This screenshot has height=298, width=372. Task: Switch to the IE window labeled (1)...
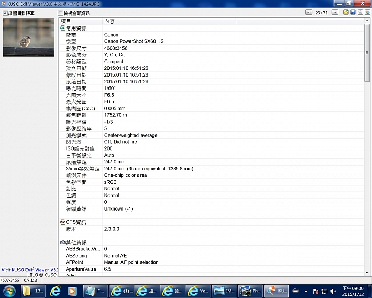click(121, 291)
